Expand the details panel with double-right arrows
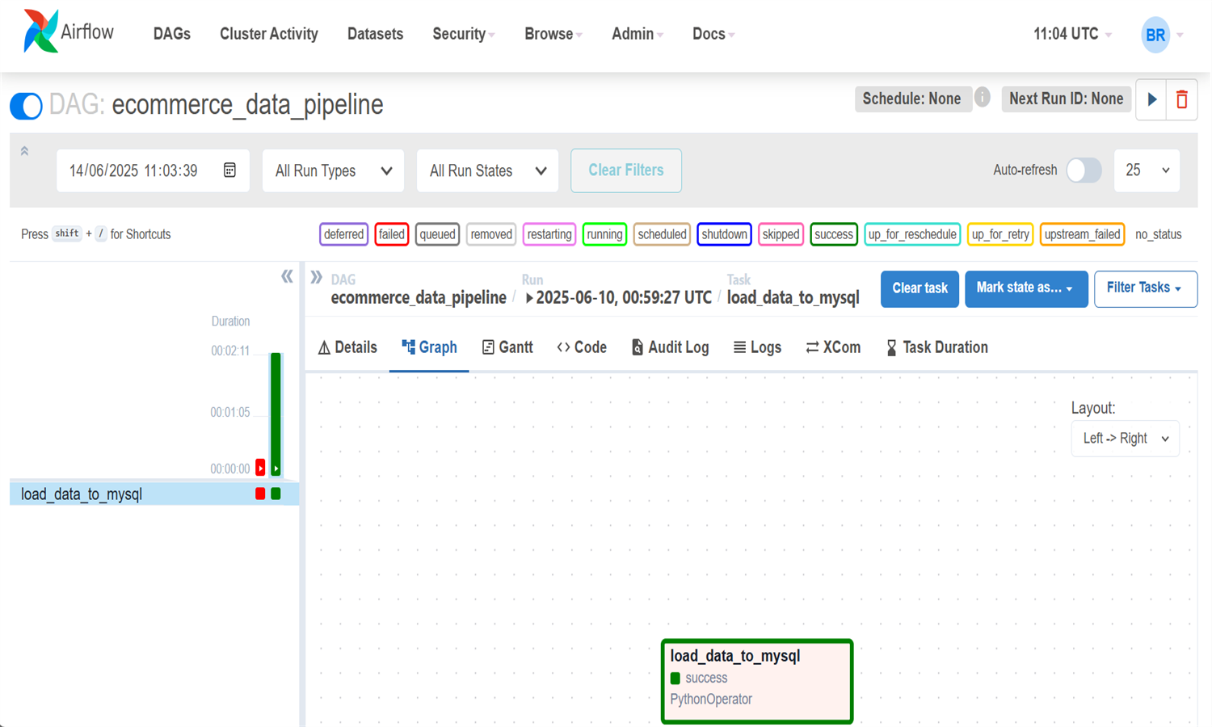This screenshot has height=727, width=1212. pyautogui.click(x=316, y=277)
